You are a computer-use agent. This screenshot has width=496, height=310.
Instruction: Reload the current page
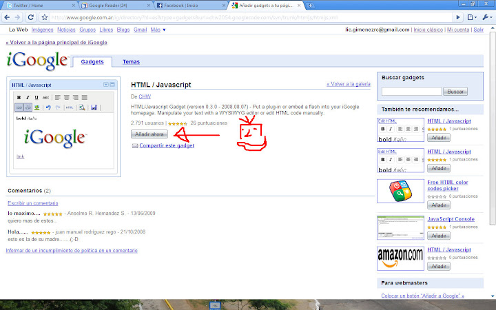[31, 17]
